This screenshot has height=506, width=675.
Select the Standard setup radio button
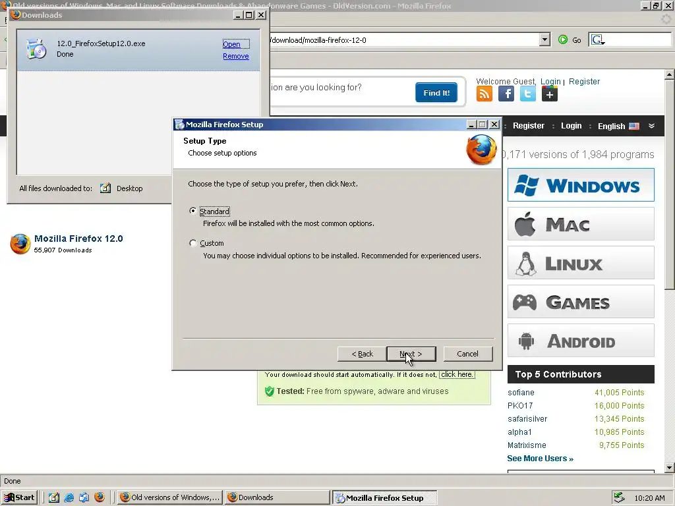[193, 211]
